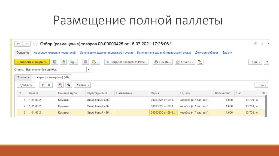Click the Добавить button

pyautogui.click(x=26, y=85)
